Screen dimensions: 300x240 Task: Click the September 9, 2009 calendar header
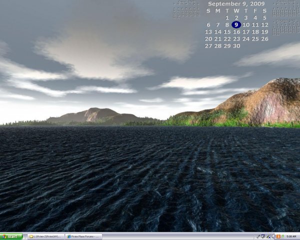[x=236, y=3]
